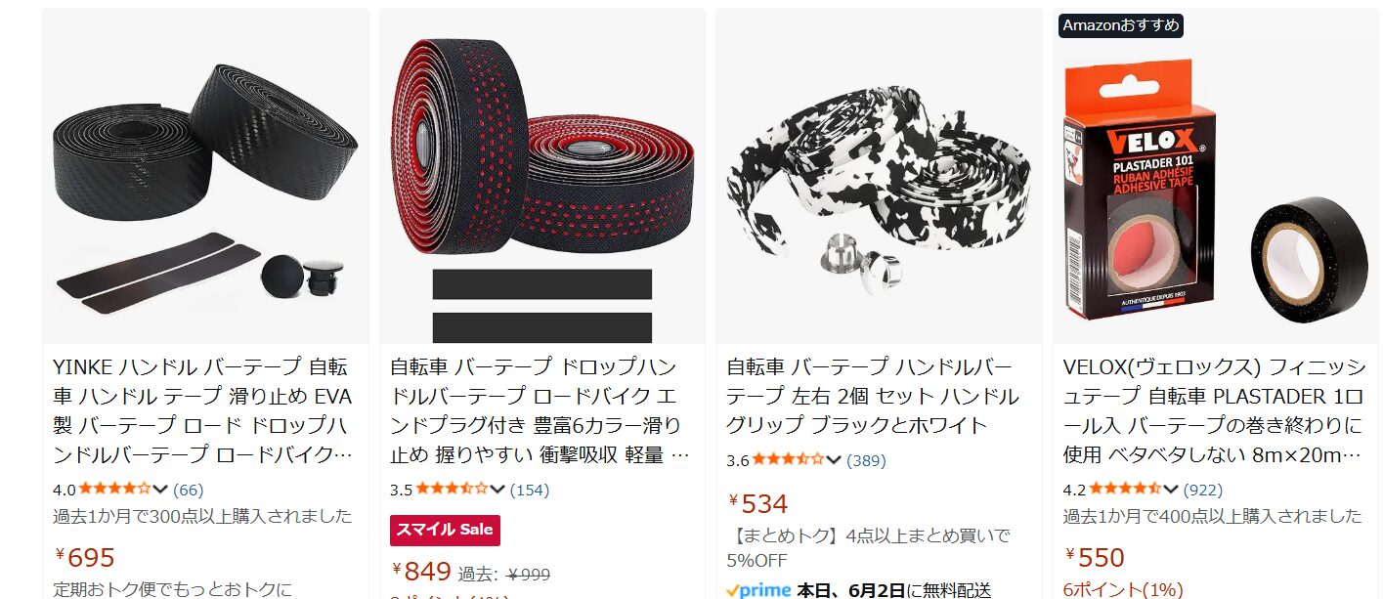
Task: Click the prime logo under ¥534
Action: pos(758,590)
